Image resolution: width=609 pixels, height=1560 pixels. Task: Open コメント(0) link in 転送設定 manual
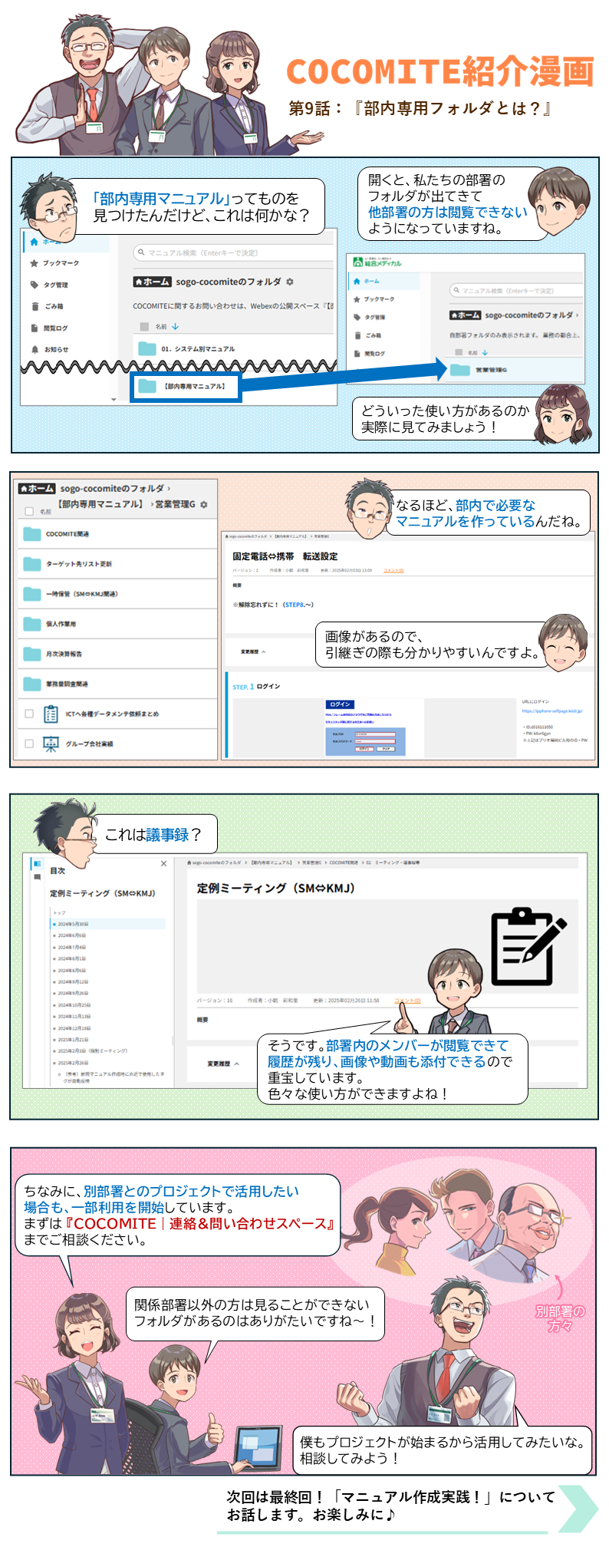point(393,570)
